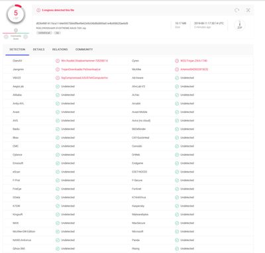
Task: Click the red alert icon in the VBA32 row
Action: 58,78
